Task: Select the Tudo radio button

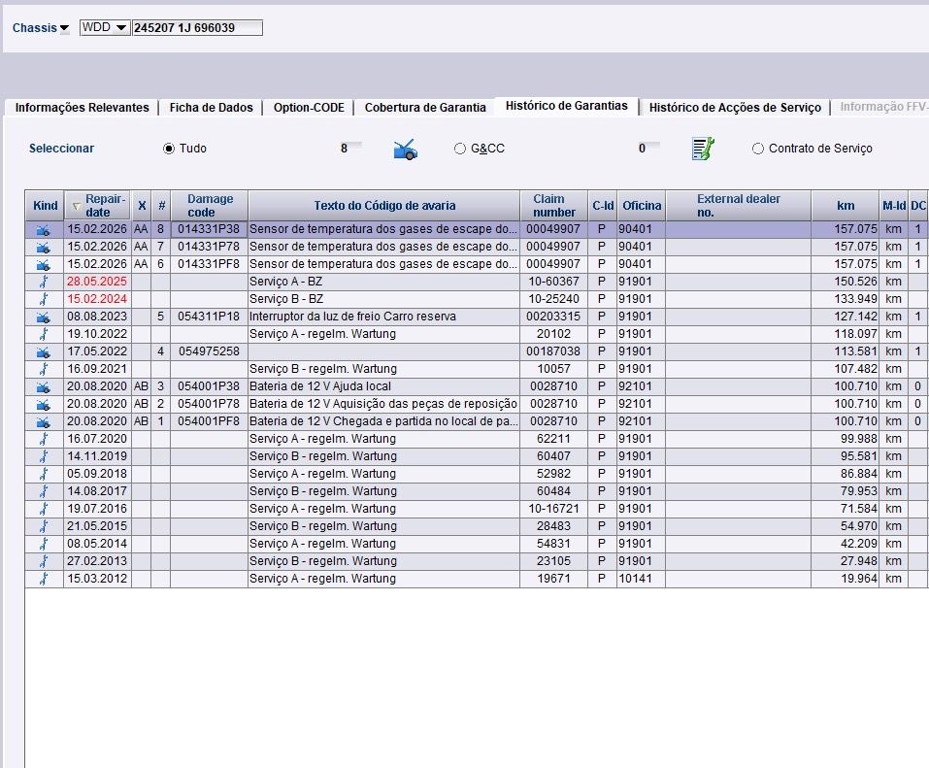Action: 169,149
